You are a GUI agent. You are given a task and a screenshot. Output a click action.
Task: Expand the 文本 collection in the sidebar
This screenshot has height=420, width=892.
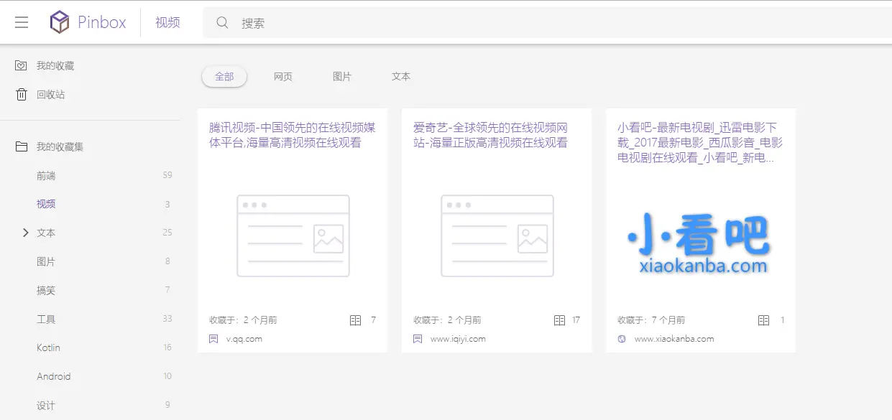(26, 233)
